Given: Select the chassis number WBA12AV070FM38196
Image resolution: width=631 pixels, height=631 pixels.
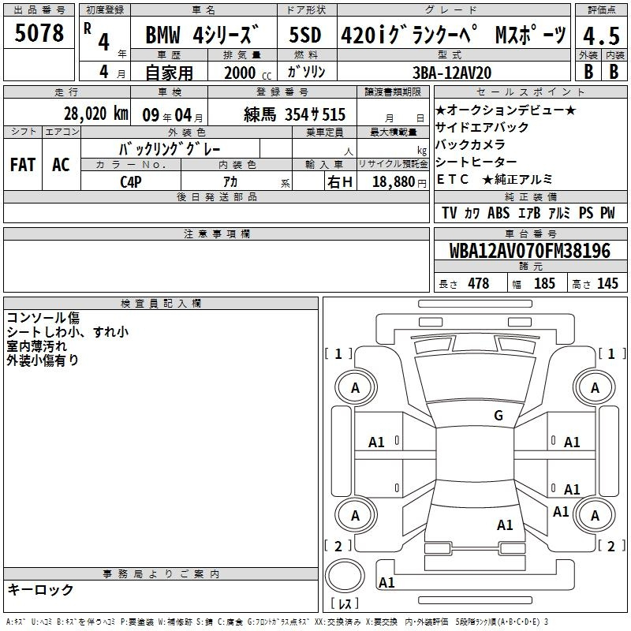Looking at the screenshot, I should (529, 251).
